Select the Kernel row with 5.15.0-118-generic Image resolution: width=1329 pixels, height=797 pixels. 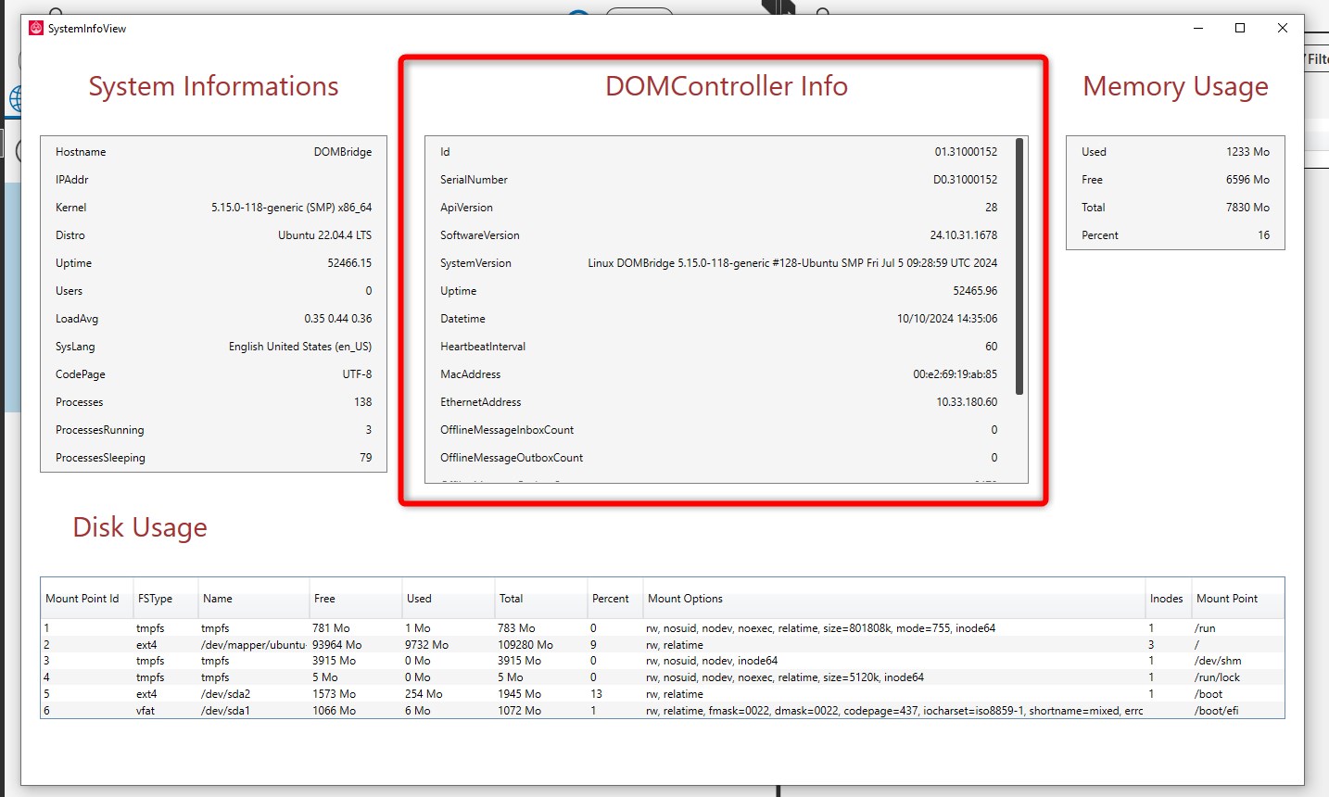[213, 208]
